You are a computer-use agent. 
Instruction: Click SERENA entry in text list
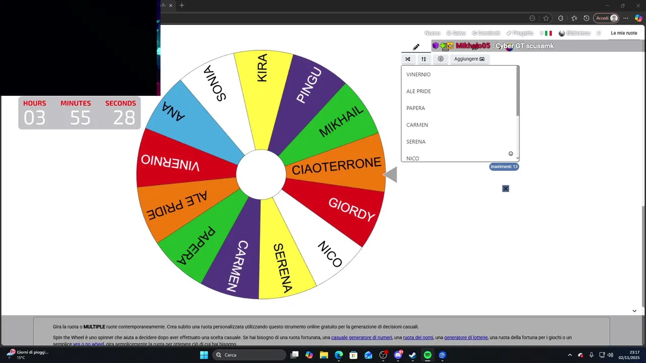click(x=416, y=142)
